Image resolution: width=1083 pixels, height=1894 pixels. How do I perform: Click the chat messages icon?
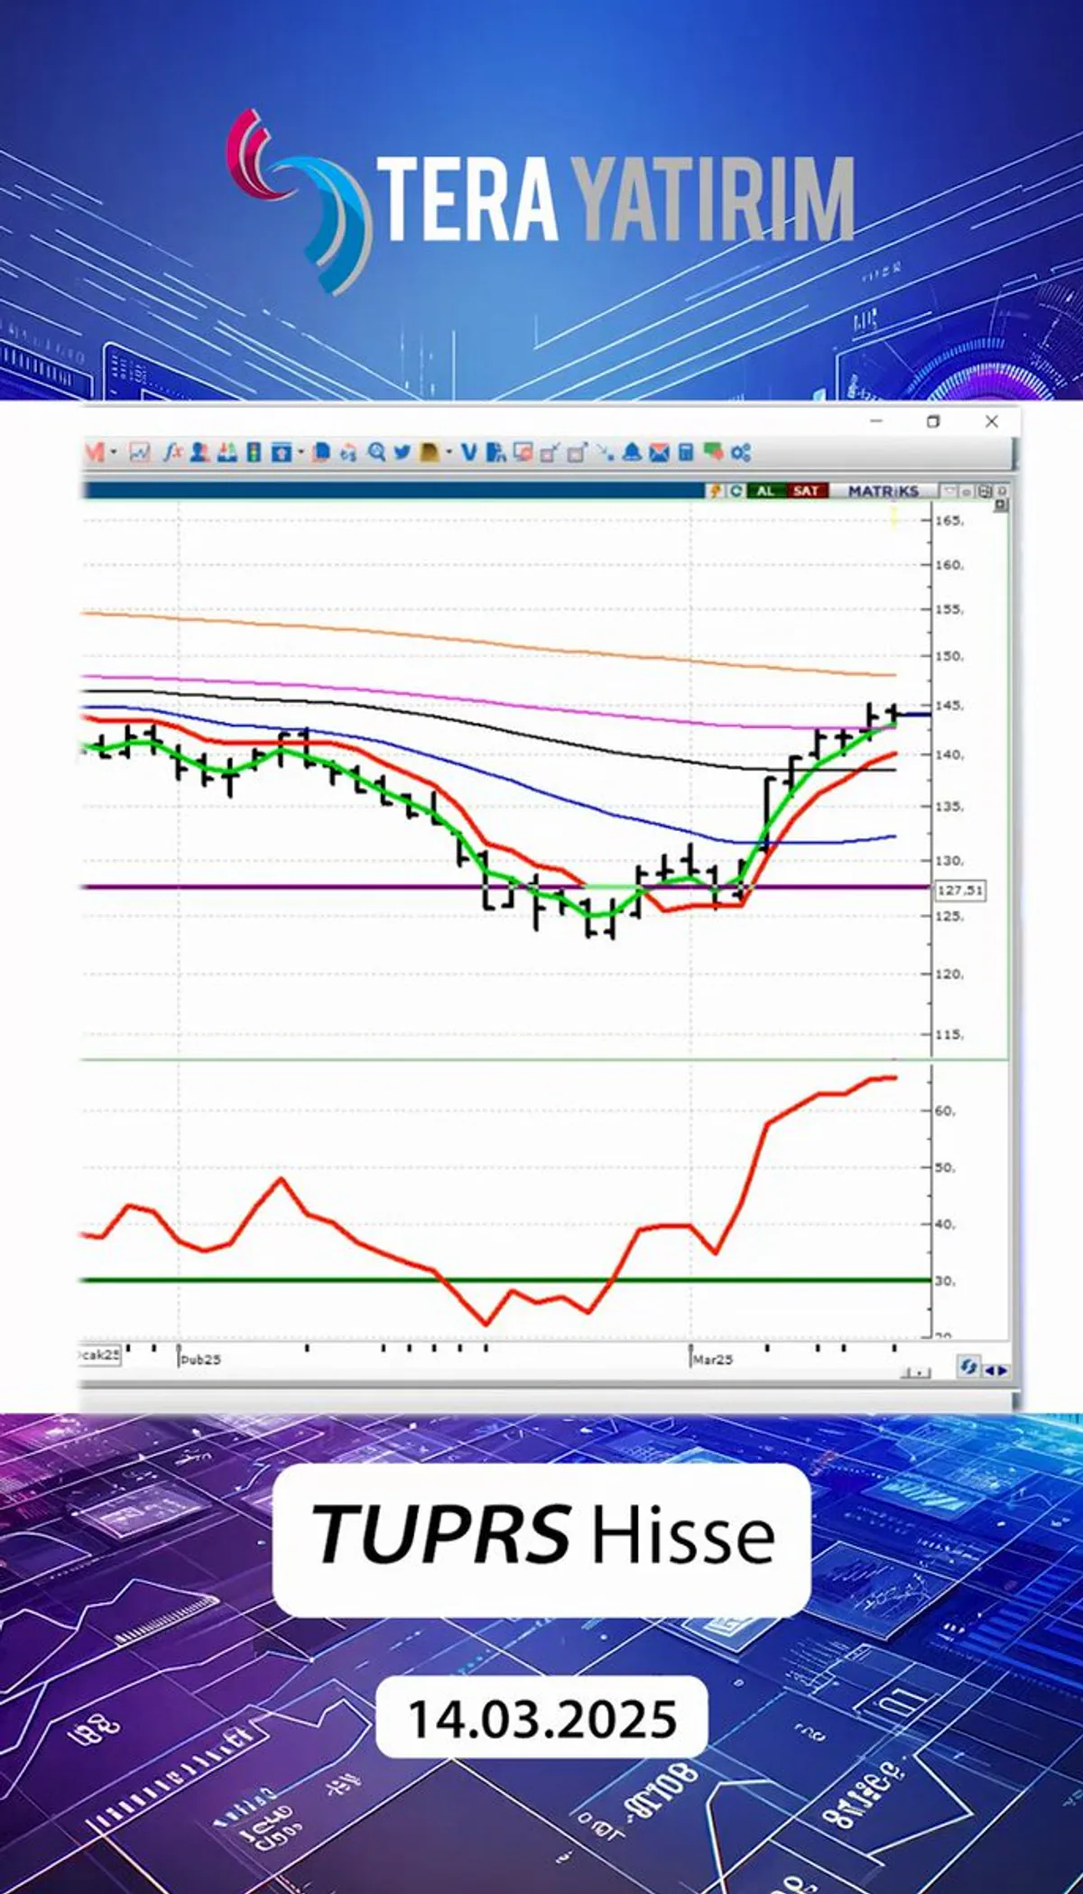click(714, 453)
